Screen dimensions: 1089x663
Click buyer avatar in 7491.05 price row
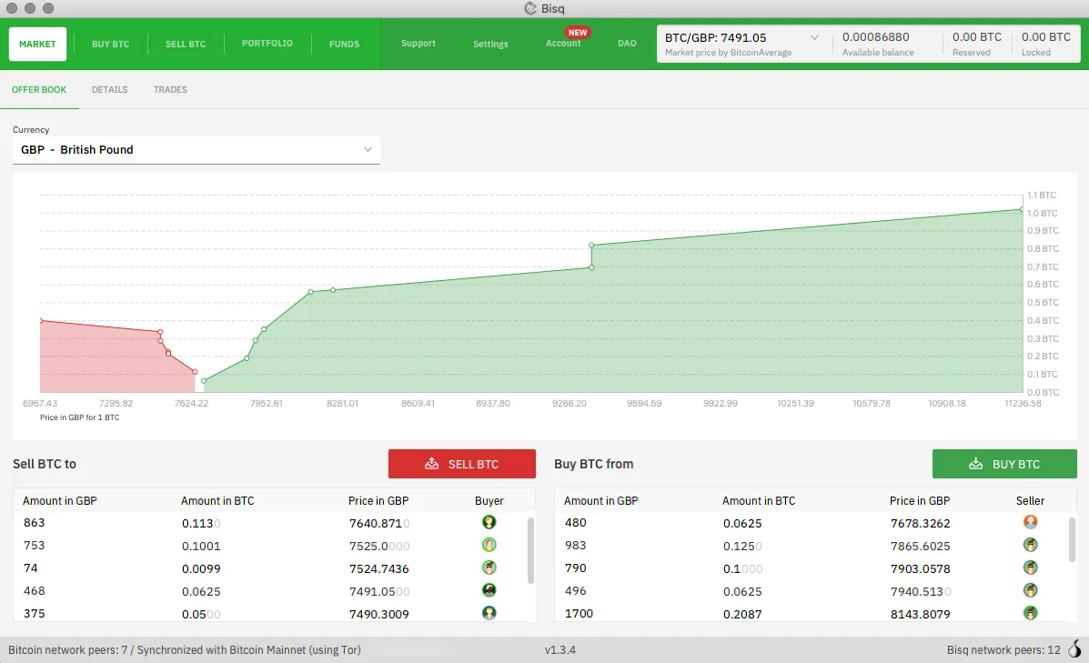click(x=489, y=590)
